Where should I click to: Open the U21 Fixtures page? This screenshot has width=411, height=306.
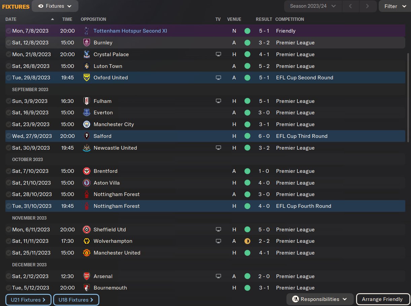(28, 300)
